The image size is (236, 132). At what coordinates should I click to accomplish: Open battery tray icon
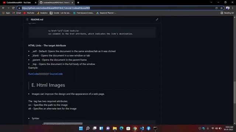pyautogui.click(x=220, y=128)
